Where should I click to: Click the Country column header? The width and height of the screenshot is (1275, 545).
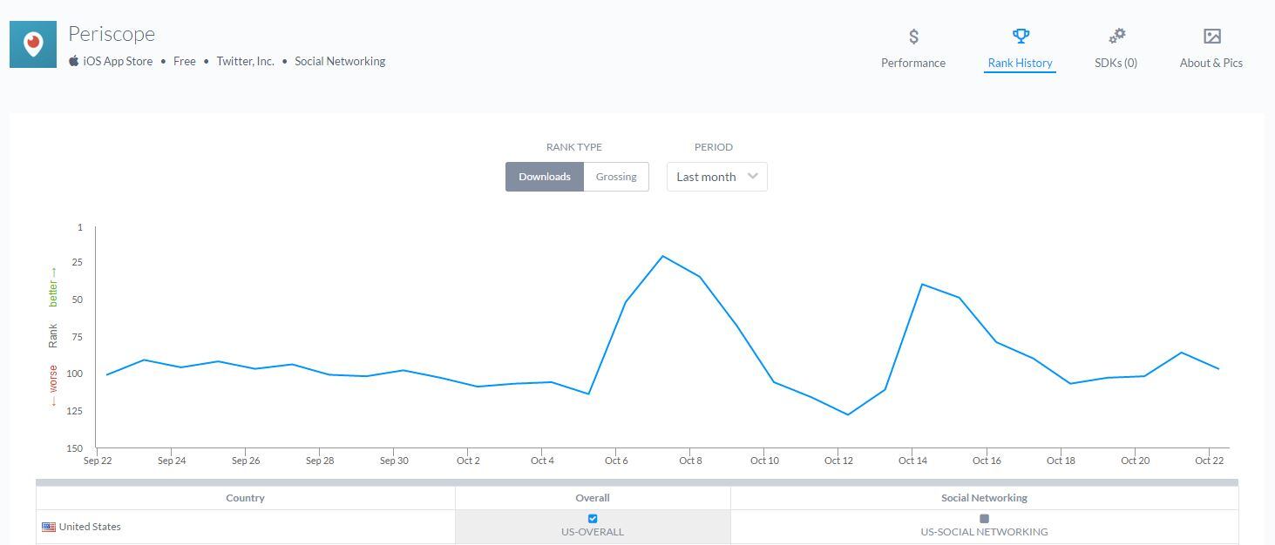pyautogui.click(x=245, y=498)
